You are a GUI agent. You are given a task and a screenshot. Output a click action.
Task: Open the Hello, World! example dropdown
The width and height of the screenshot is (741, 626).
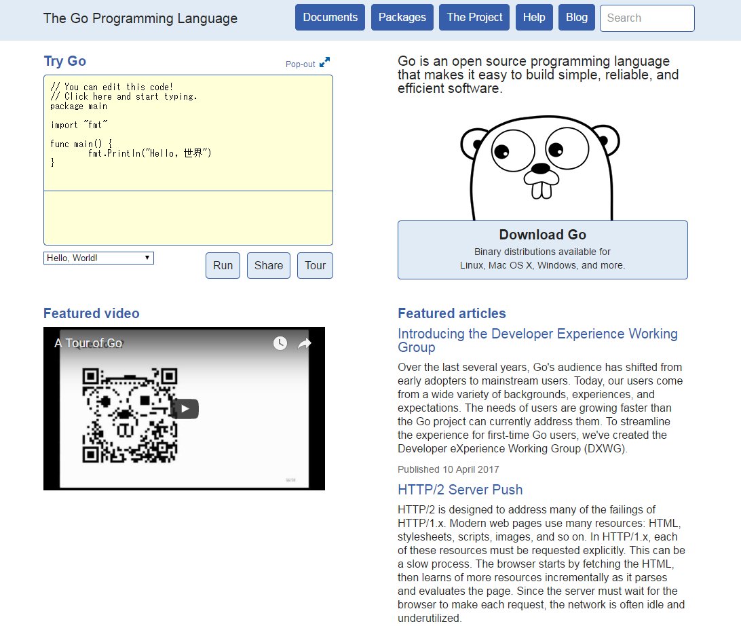99,258
